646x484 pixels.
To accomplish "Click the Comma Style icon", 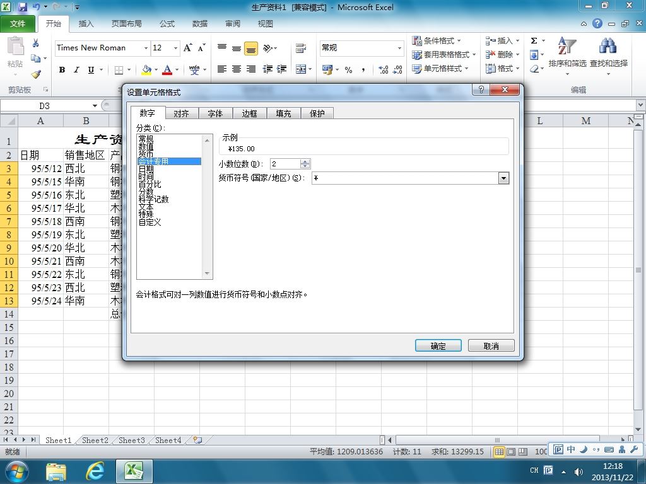I will (x=363, y=70).
